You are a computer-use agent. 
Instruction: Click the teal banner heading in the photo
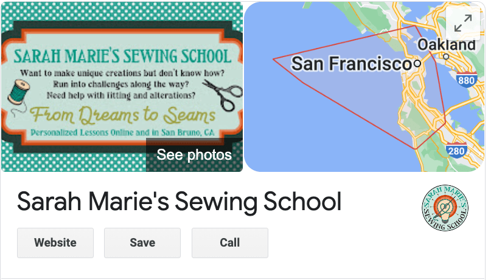(122, 56)
